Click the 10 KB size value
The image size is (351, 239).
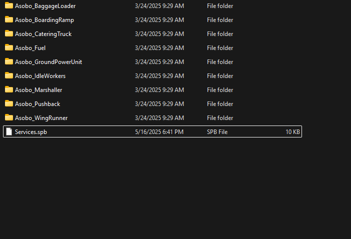point(292,132)
